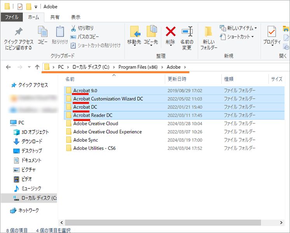290x233 pixels.
Task: Open the Copy to (コピー先) button
Action: (x=151, y=35)
